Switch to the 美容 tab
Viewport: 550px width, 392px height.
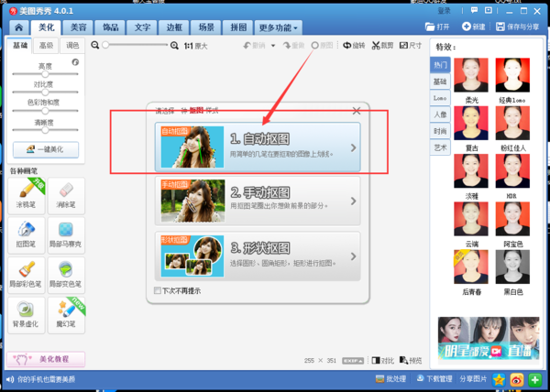[78, 27]
